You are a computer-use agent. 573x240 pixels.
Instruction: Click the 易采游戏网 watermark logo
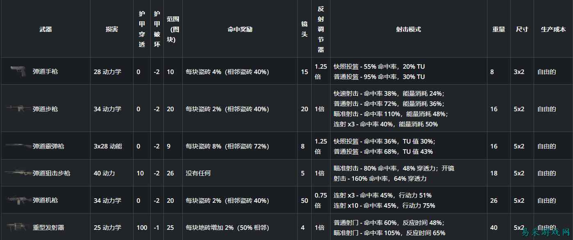(x=545, y=233)
